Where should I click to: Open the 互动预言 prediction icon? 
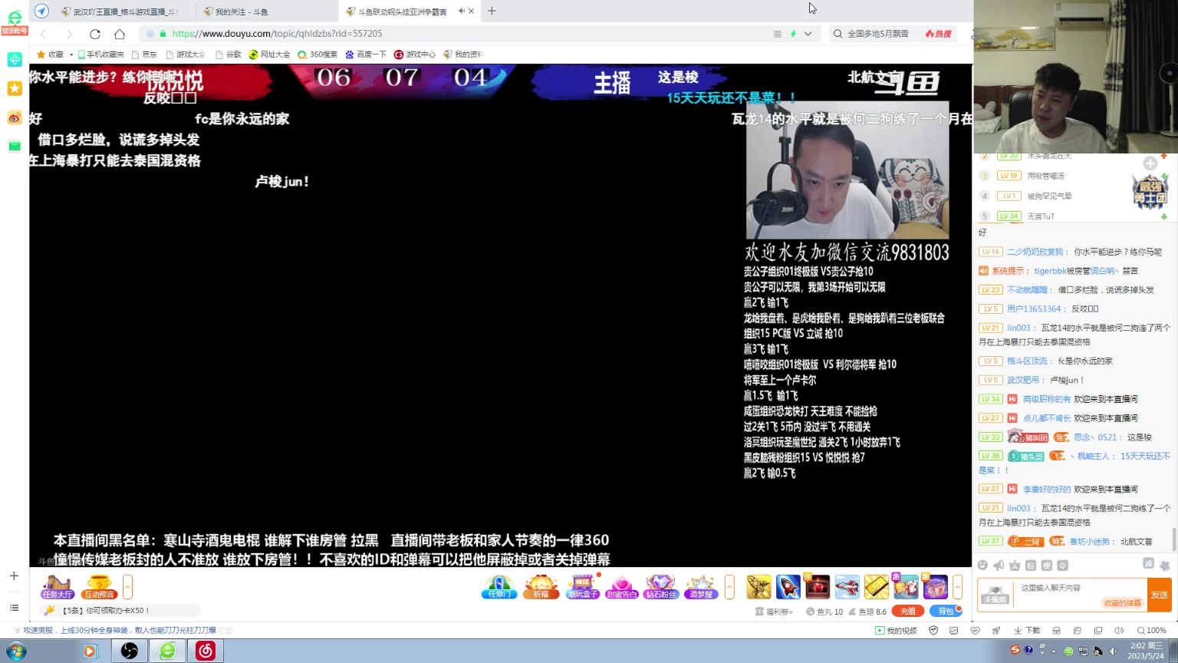point(99,587)
